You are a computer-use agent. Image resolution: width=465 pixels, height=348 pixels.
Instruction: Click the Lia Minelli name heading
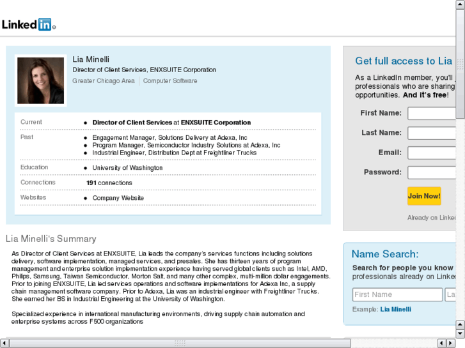click(x=91, y=59)
